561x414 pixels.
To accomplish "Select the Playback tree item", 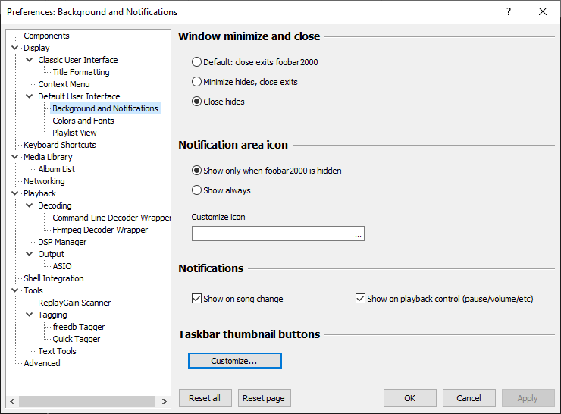I will click(x=39, y=193).
